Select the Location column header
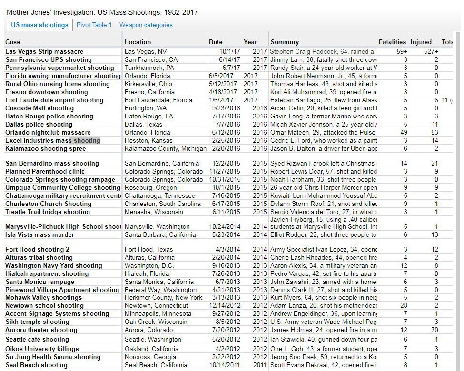Screen dimensions: 464x371 [165, 42]
